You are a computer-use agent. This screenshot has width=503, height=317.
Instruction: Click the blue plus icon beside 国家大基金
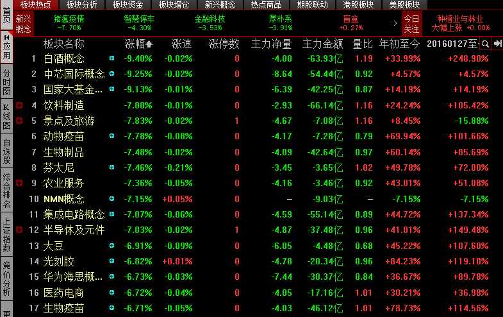111,89
